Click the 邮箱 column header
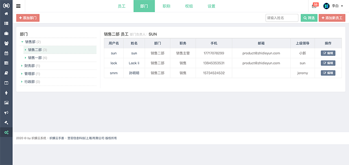 (x=261, y=43)
